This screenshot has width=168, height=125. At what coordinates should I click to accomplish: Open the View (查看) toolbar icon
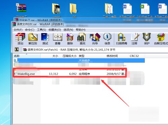coord(57,39)
